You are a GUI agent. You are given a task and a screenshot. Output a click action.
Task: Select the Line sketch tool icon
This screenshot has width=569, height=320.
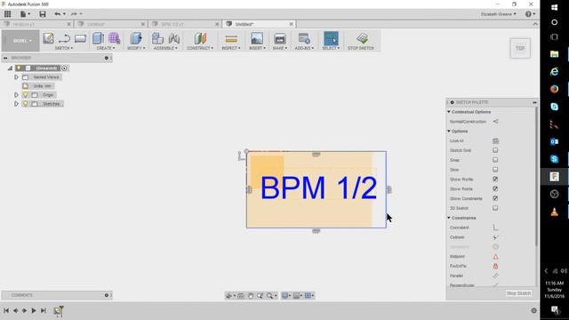coord(64,38)
